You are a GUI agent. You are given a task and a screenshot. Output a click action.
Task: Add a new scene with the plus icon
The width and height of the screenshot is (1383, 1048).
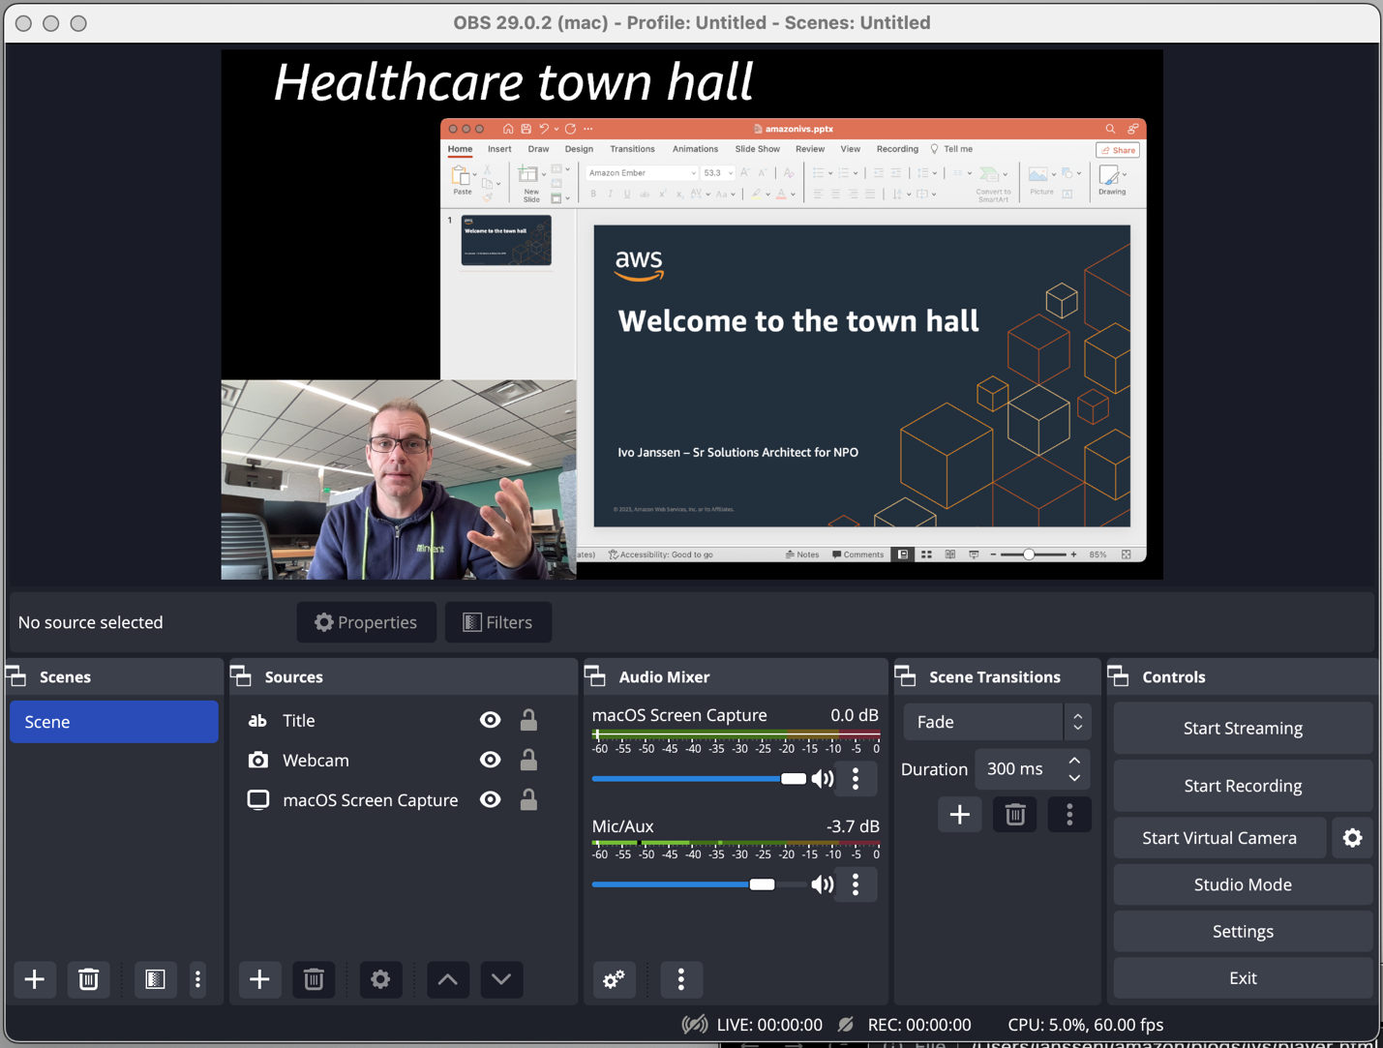coord(34,979)
